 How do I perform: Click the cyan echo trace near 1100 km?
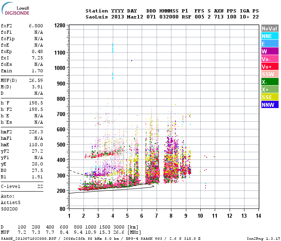click(113, 48)
